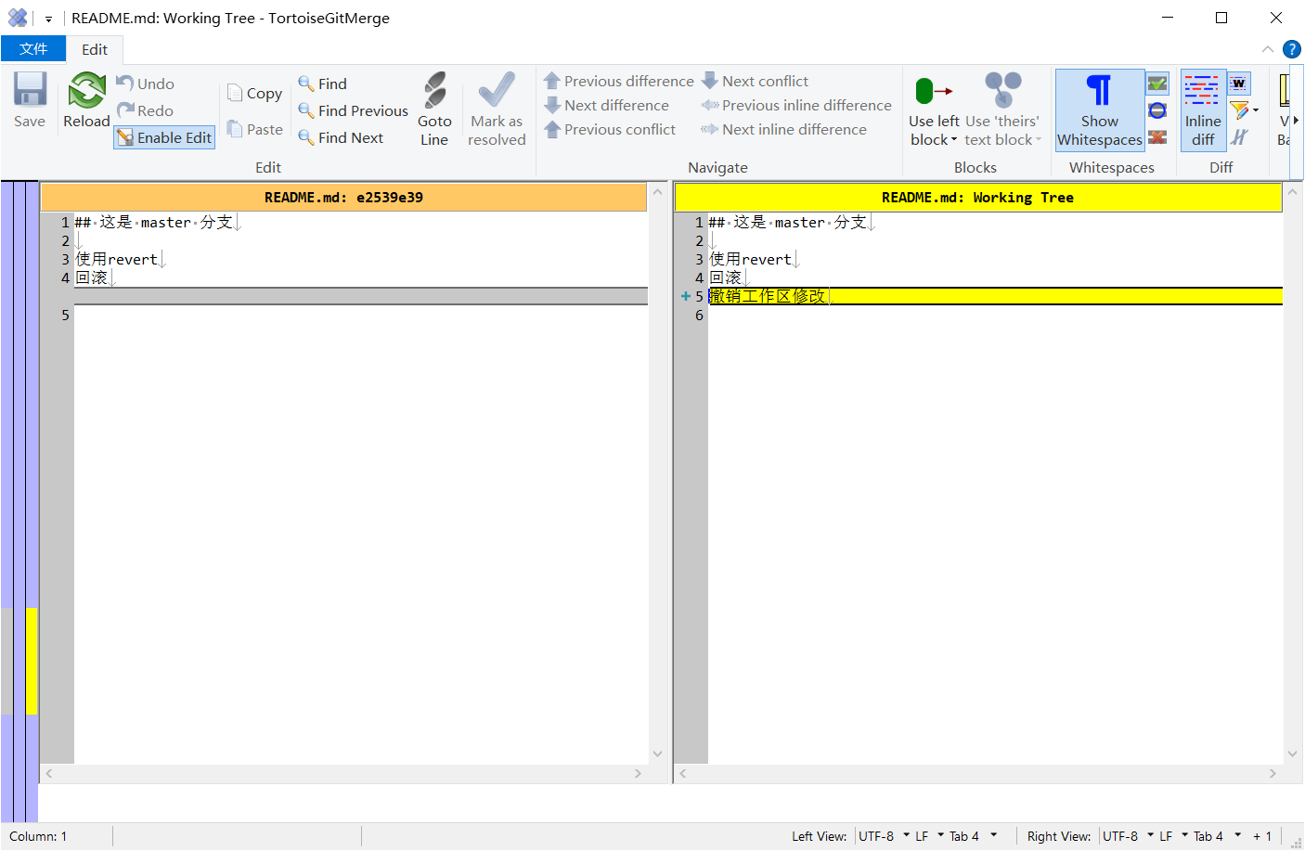Viewport: 1305px width, 851px height.
Task: Open Left View UTF-8 encoding dropdown
Action: 884,836
